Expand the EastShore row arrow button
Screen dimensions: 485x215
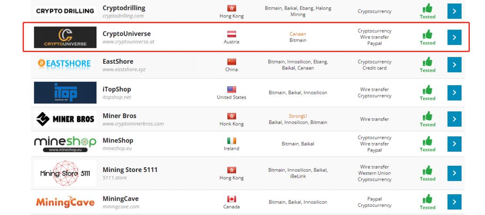(454, 65)
